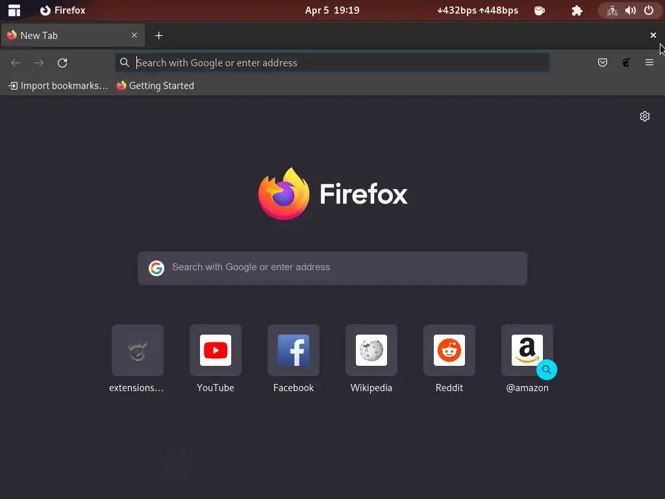Click the YouTube label text
The image size is (665, 499).
point(216,388)
